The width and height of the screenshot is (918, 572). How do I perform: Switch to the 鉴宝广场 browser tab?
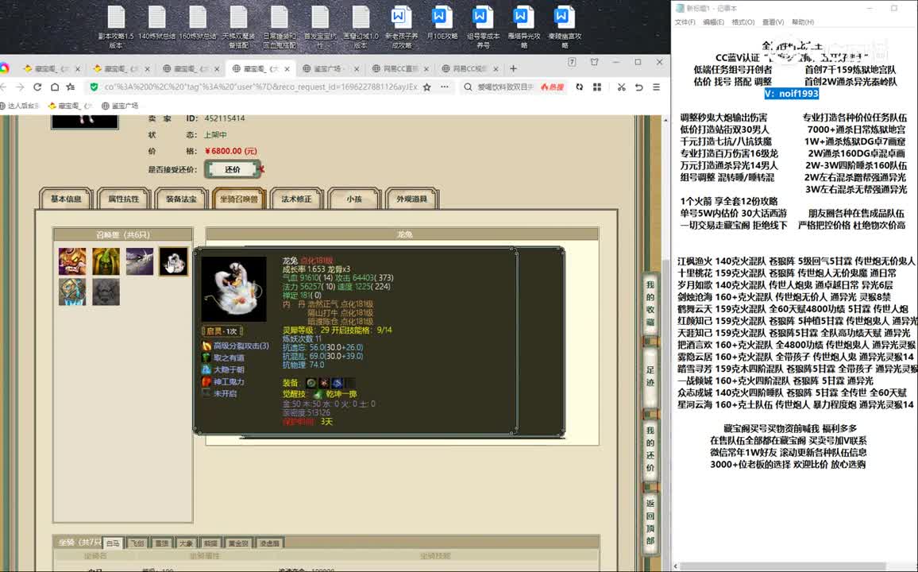click(330, 69)
